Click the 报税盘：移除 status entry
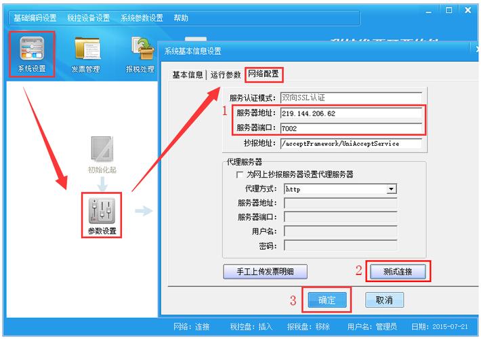This screenshot has width=481, height=339. click(x=309, y=326)
